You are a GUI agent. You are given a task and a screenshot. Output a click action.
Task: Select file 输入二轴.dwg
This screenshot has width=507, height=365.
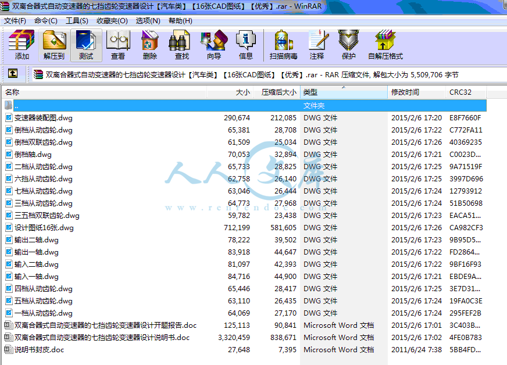(37, 264)
